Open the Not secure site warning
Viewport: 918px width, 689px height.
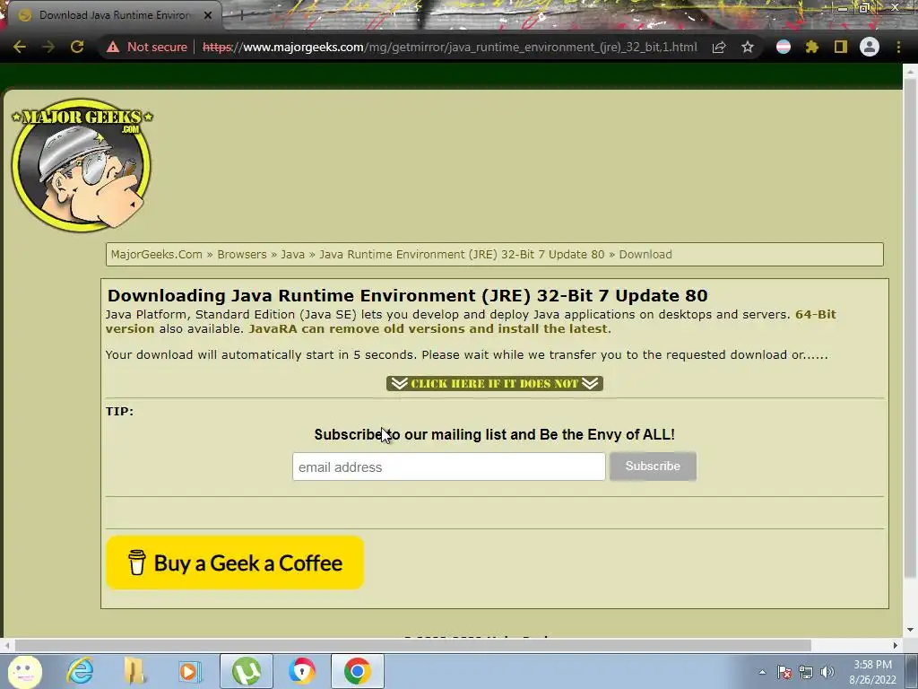point(146,47)
